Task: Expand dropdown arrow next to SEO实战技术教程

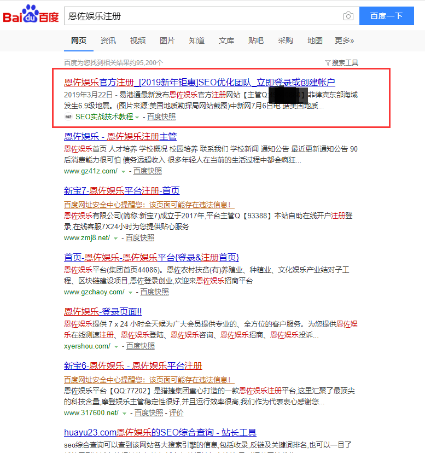Action: tap(137, 117)
